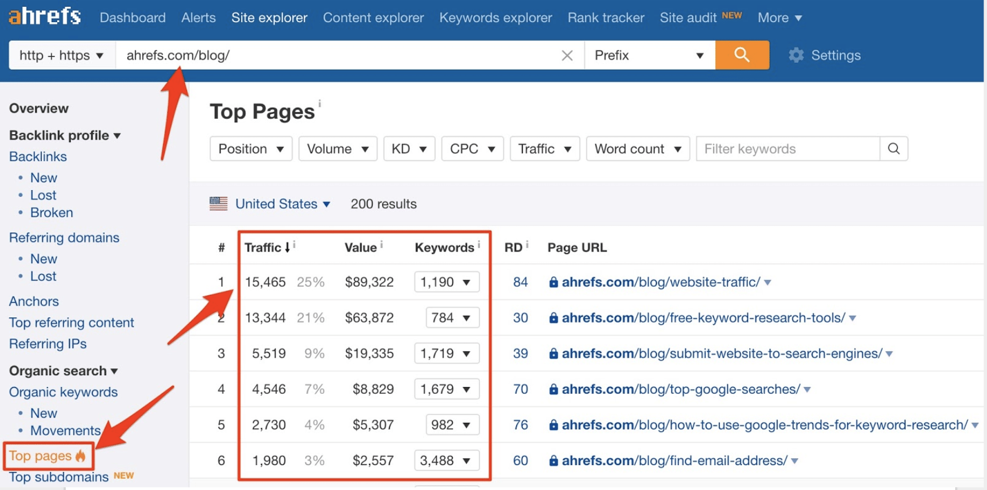Select Site explorer in the top nav
The height and width of the screenshot is (490, 987).
point(269,18)
